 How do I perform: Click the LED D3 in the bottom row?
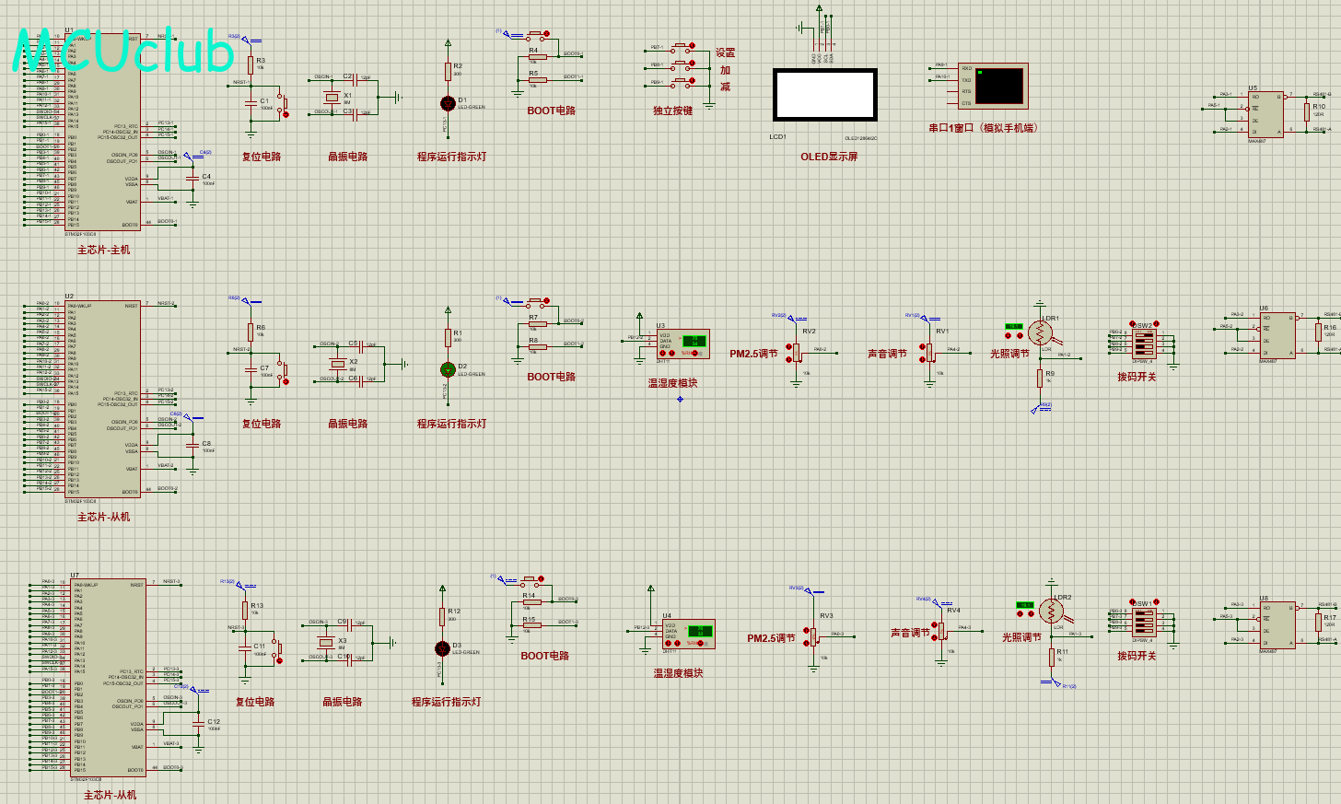[442, 648]
